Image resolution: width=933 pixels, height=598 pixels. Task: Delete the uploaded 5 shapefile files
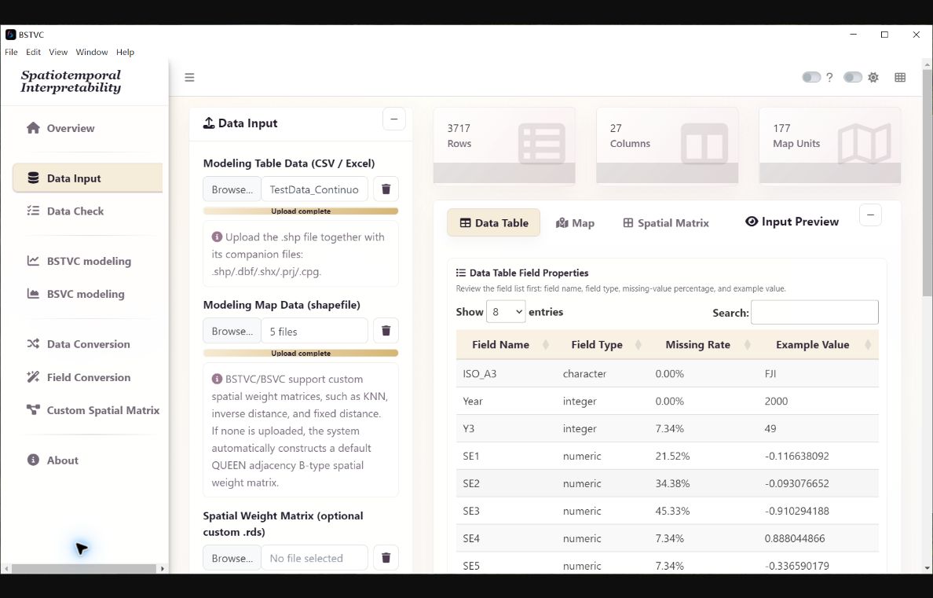pyautogui.click(x=386, y=331)
